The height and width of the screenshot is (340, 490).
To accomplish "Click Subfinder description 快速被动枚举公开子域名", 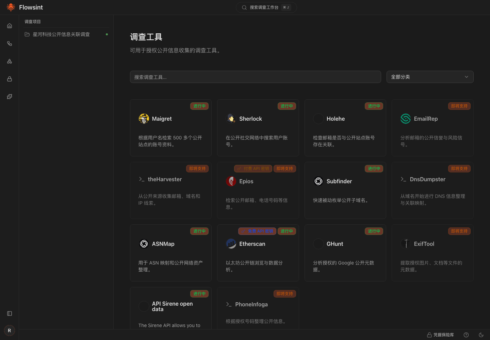I will coord(341,200).
